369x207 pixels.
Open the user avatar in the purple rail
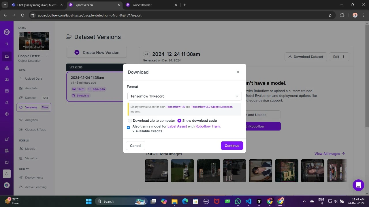pos(7,185)
